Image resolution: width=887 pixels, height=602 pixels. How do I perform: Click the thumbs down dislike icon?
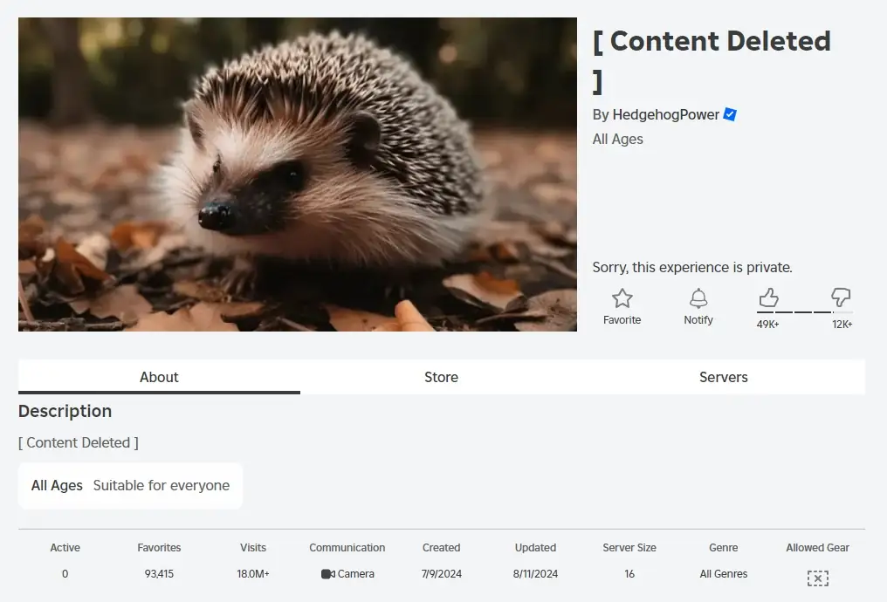click(x=841, y=298)
